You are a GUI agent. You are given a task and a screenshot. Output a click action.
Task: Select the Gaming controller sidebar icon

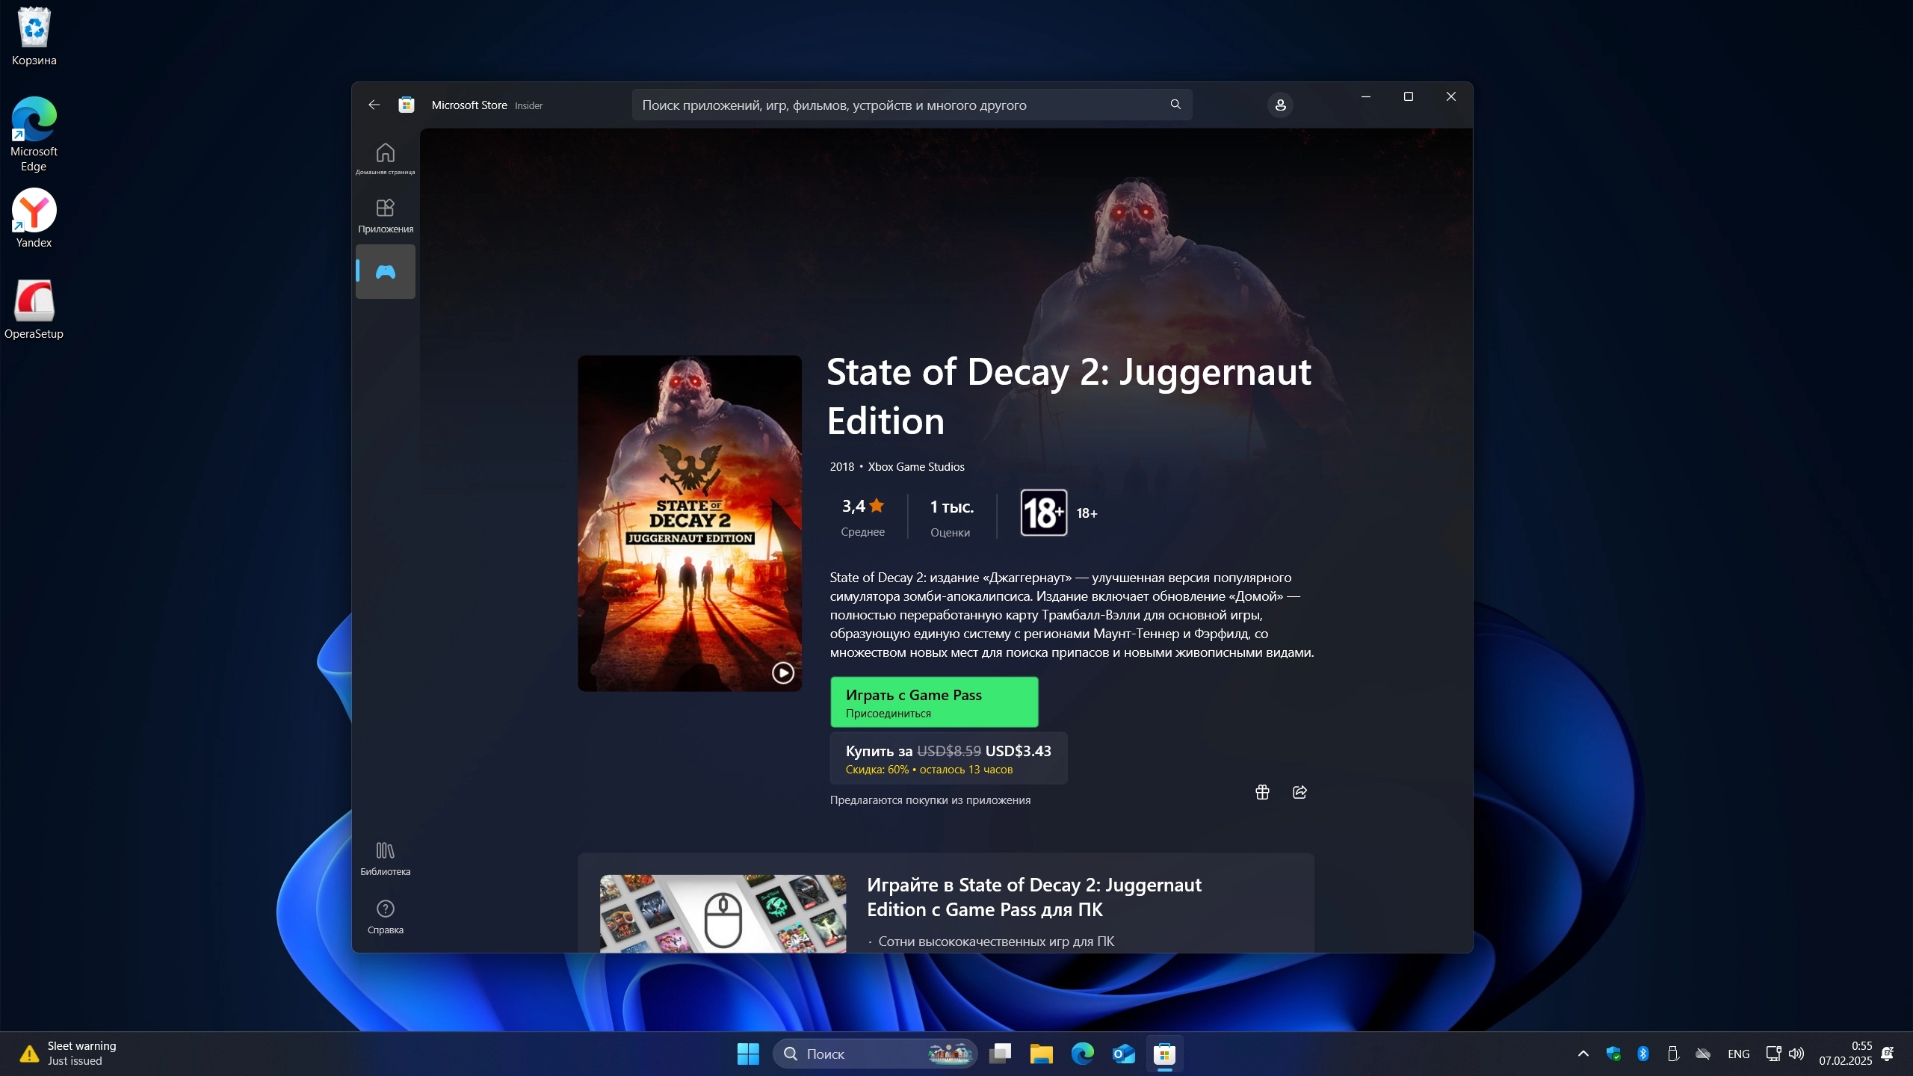click(385, 271)
